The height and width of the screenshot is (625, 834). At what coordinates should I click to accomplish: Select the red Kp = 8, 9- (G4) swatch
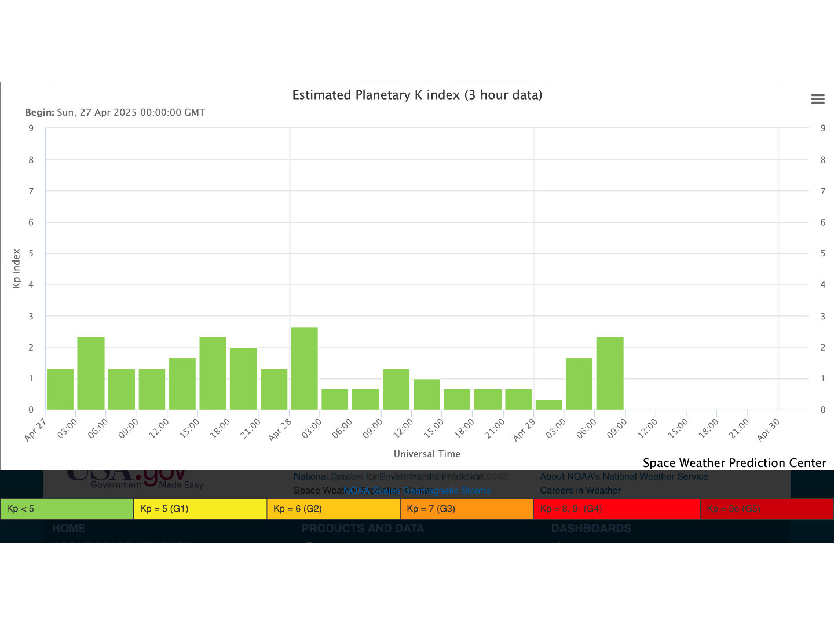coord(616,509)
